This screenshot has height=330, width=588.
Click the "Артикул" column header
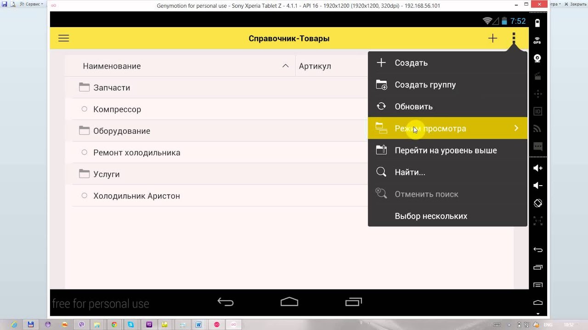(315, 66)
